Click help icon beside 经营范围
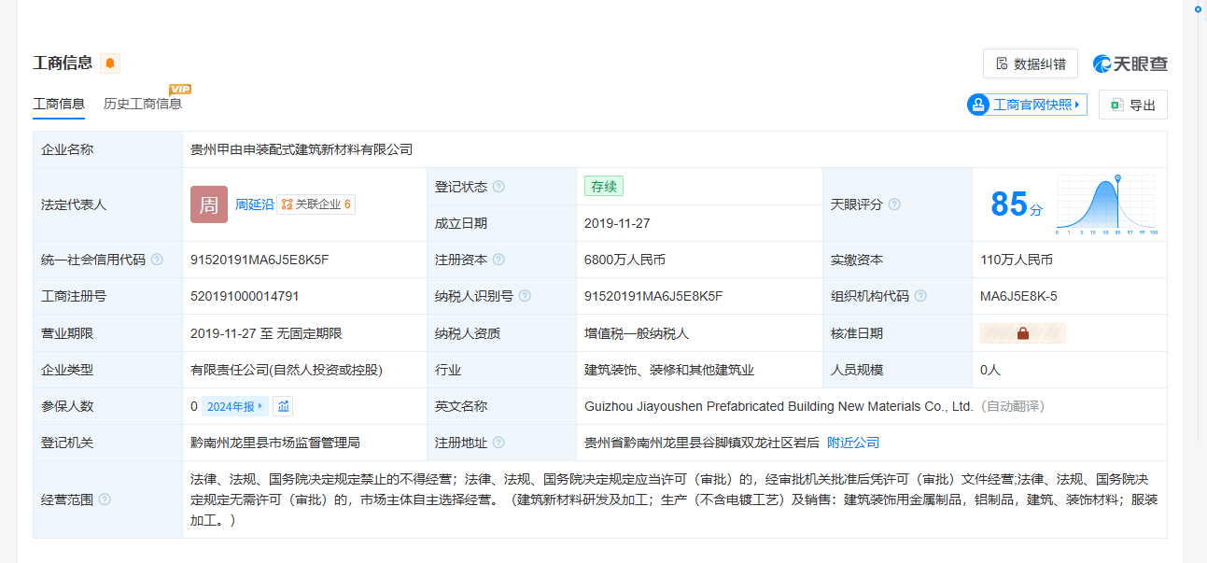 tap(105, 500)
